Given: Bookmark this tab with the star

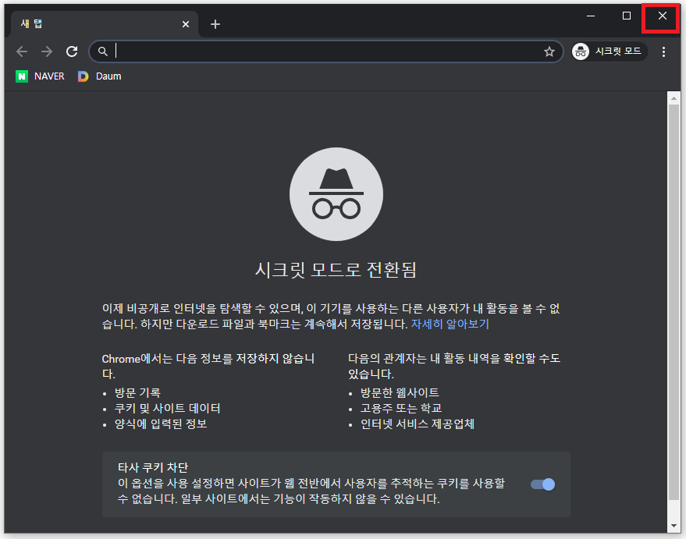Looking at the screenshot, I should click(549, 51).
